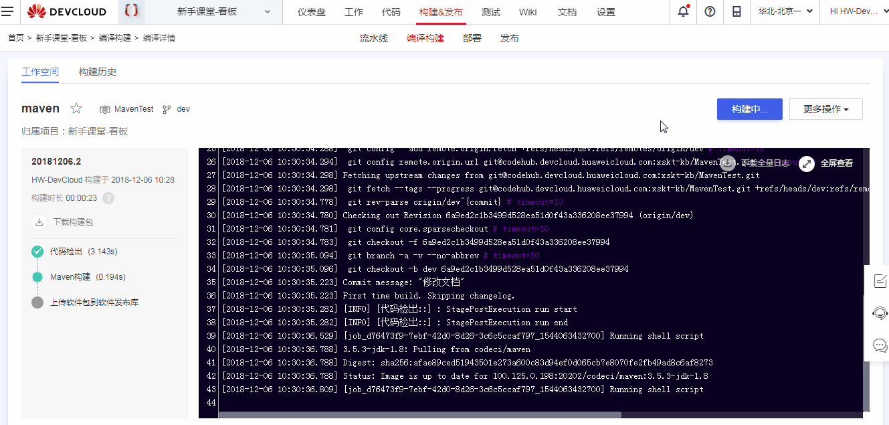Click the 代码检出 completed stage checkmark
Viewport: 889px width, 425px height.
(x=36, y=252)
